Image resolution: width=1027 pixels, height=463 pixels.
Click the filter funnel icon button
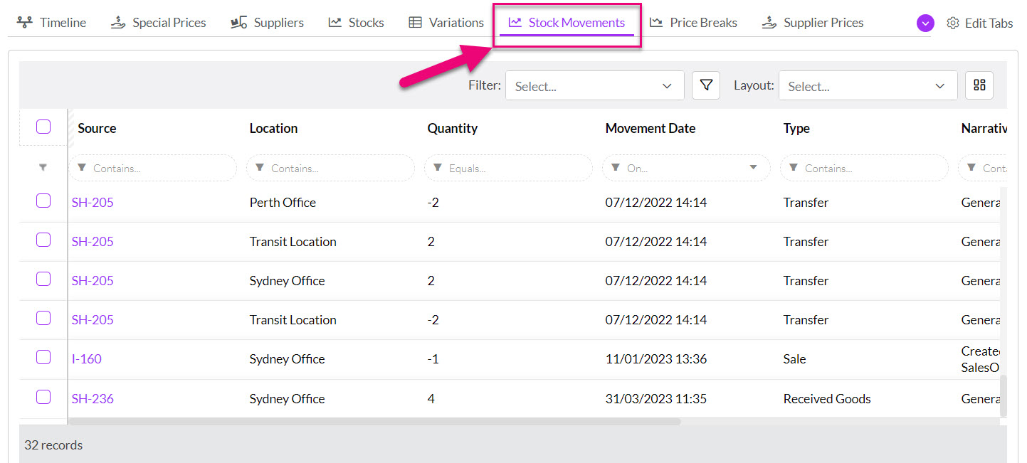tap(706, 85)
